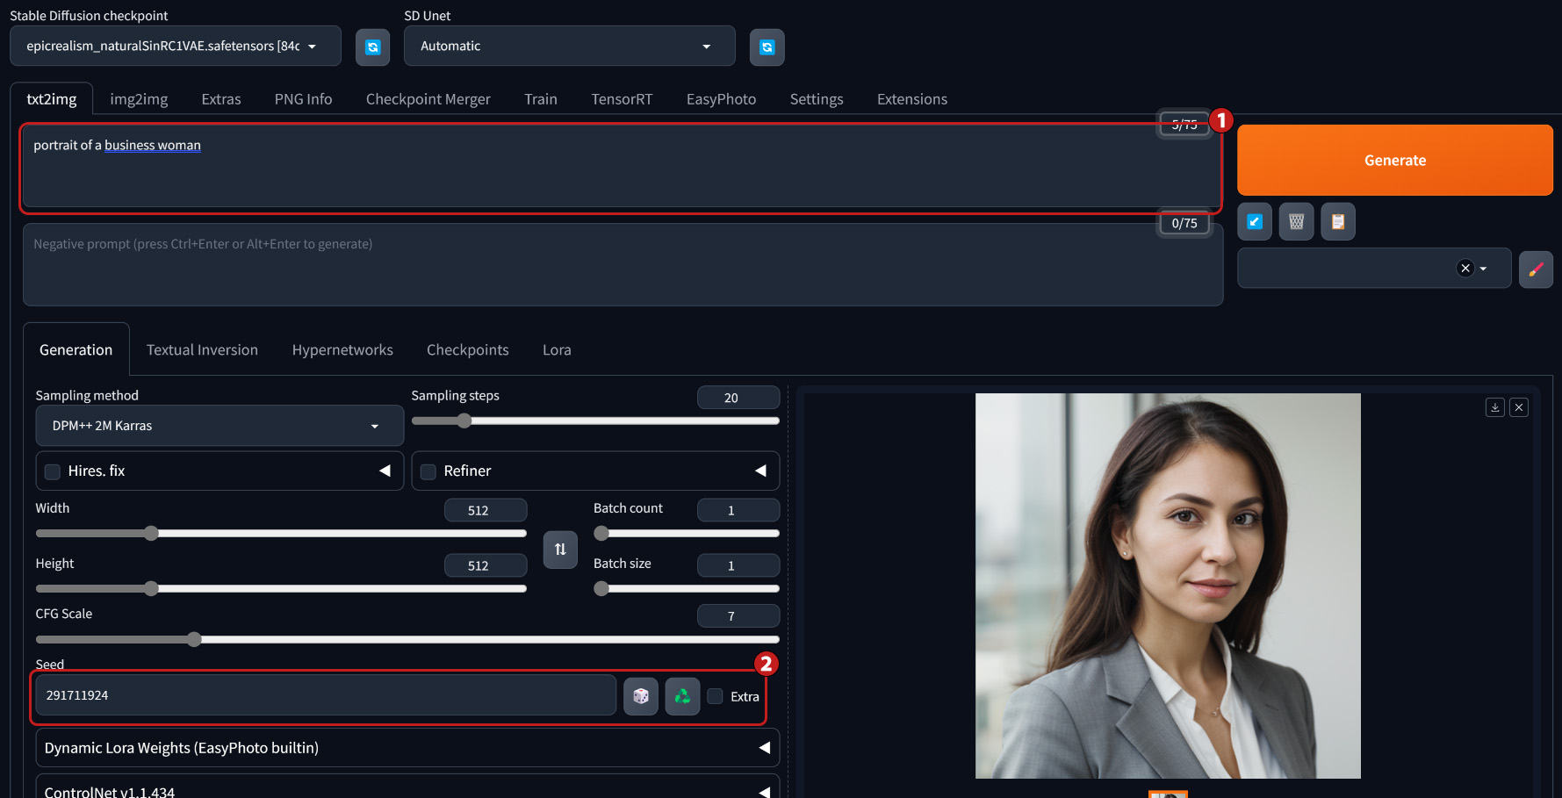Close the generated image preview
1562x798 pixels.
pyautogui.click(x=1519, y=407)
